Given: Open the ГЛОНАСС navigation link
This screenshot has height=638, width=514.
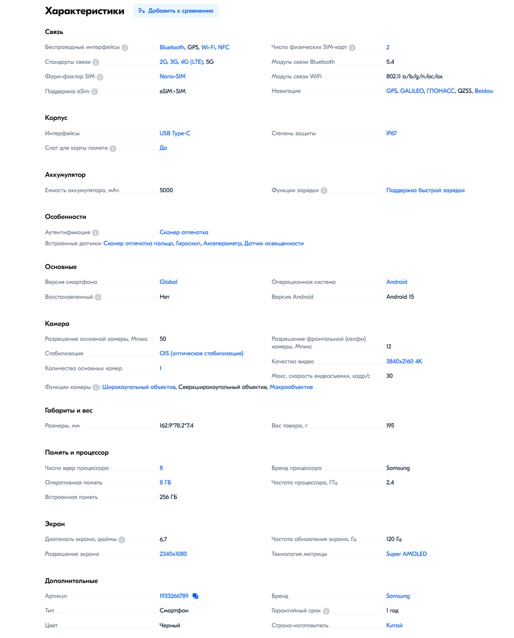Looking at the screenshot, I should pyautogui.click(x=440, y=91).
